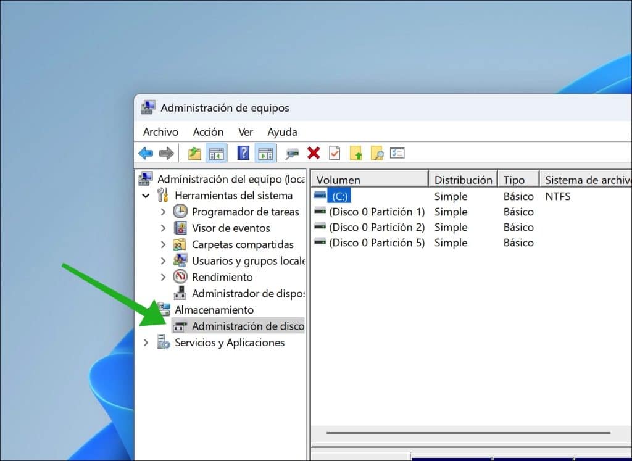Open help with the question mark icon
Viewport: 632px width, 461px height.
pyautogui.click(x=243, y=153)
